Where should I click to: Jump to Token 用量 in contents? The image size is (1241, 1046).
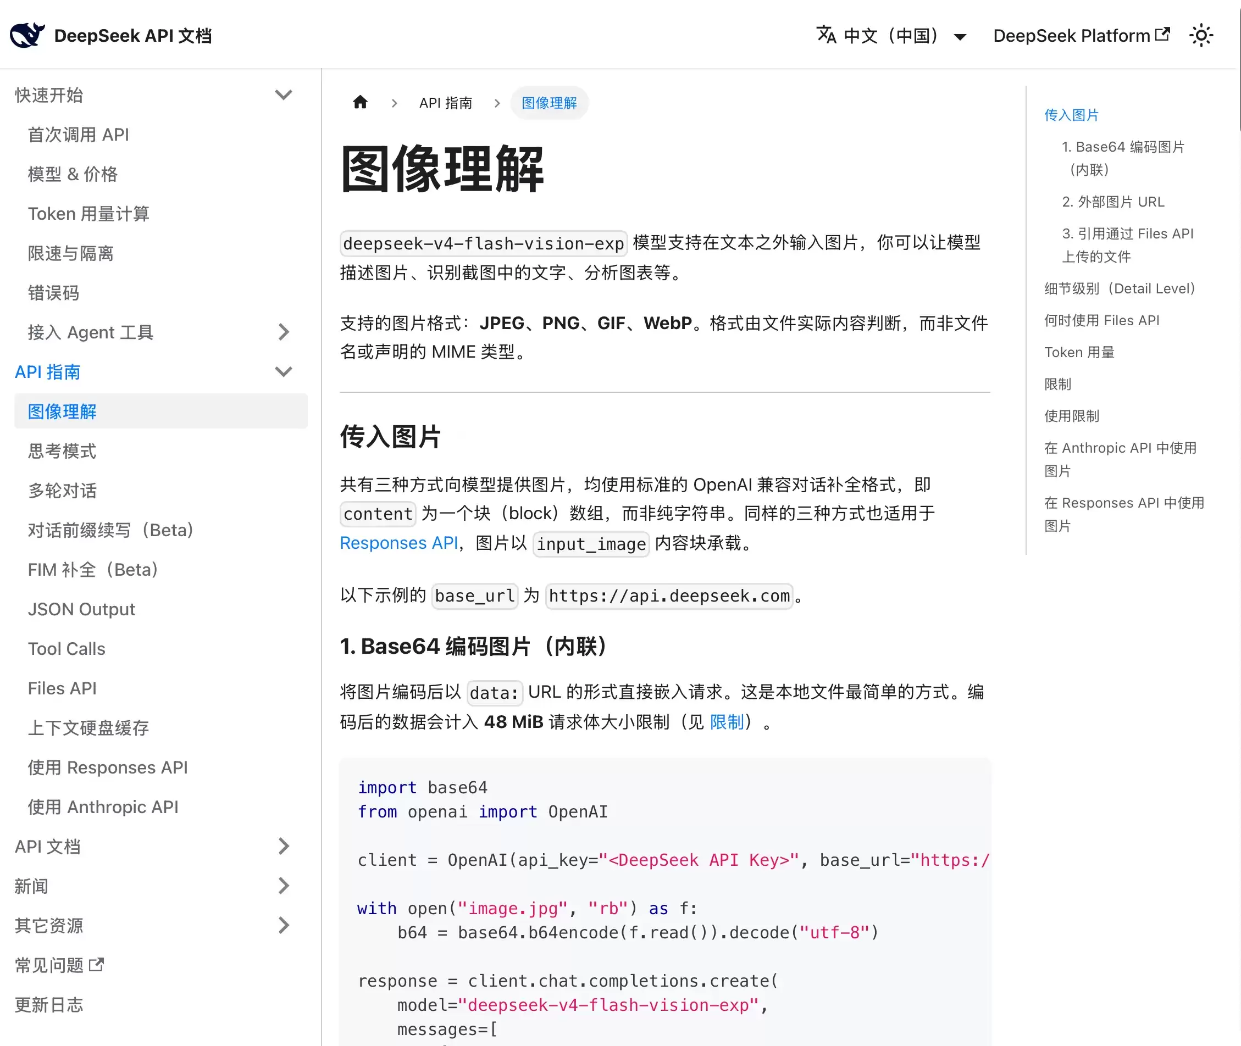pyautogui.click(x=1079, y=352)
